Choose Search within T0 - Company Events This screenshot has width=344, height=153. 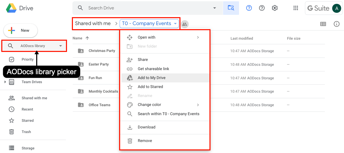165,114
